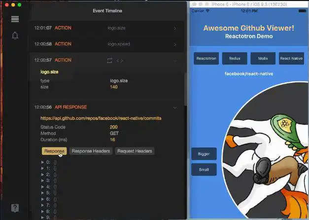This screenshot has width=309, height=220.
Task: Click the wifi icon in the simulator status bar
Action: (x=207, y=11)
